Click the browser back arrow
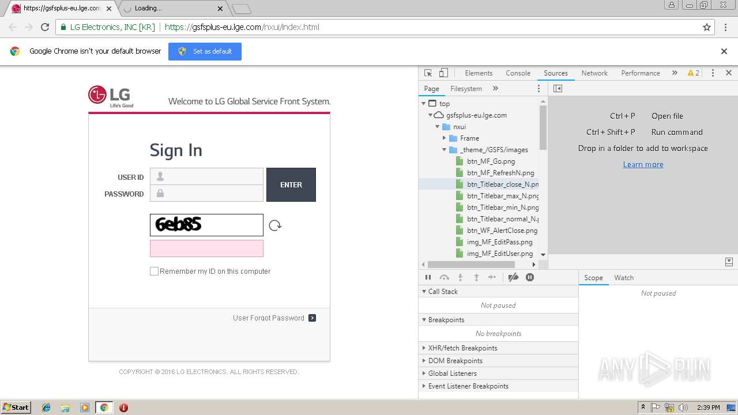 (x=13, y=27)
